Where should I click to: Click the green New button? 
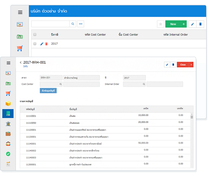click(173, 24)
